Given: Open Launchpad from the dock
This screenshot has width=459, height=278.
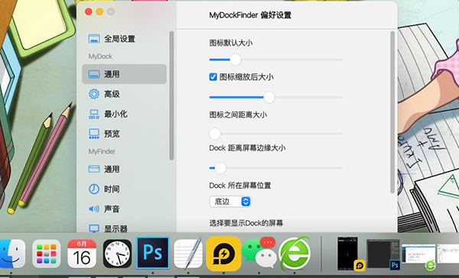Looking at the screenshot, I should coord(46,254).
